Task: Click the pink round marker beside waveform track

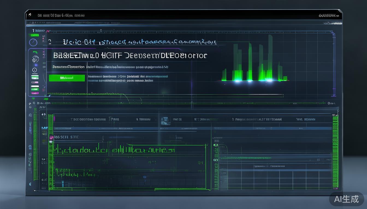Action: (x=51, y=138)
